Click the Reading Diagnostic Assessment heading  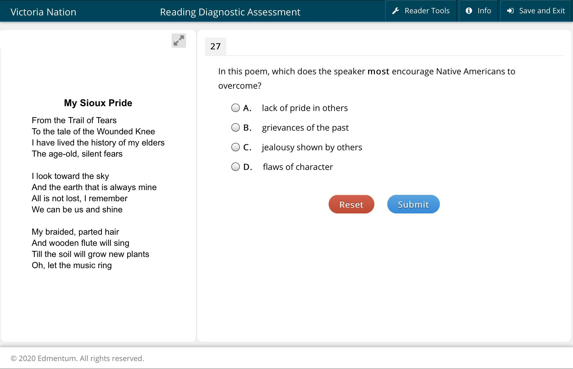point(230,12)
